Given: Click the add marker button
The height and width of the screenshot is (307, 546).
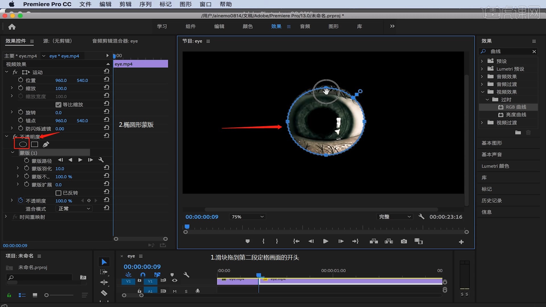Looking at the screenshot, I should [247, 241].
